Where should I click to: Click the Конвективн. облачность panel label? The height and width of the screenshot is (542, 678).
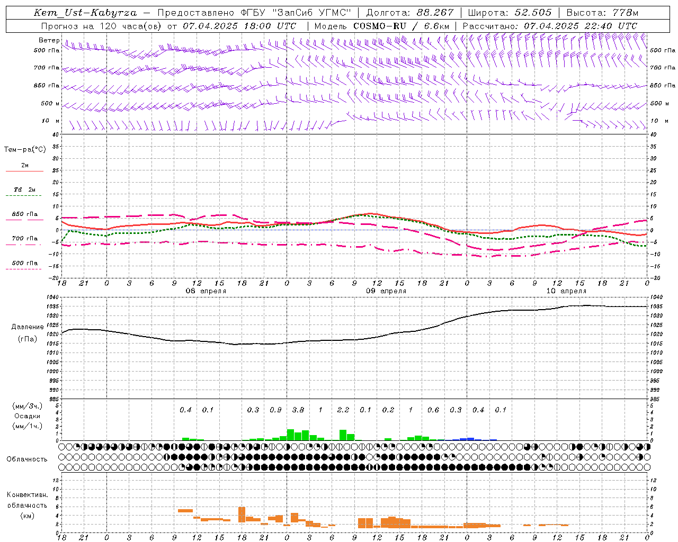(x=27, y=500)
